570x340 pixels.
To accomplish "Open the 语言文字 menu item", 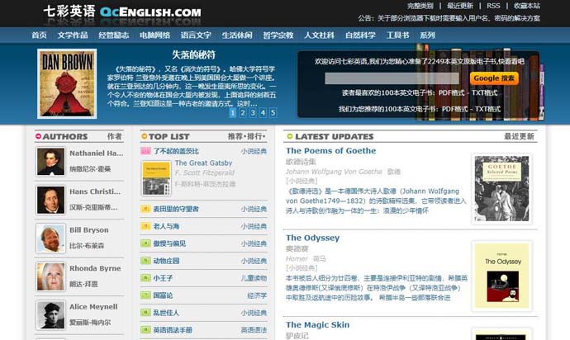I will point(196,35).
